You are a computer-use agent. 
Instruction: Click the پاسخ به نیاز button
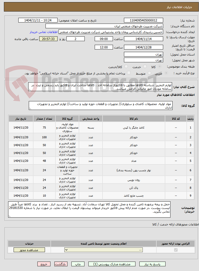(152, 264)
